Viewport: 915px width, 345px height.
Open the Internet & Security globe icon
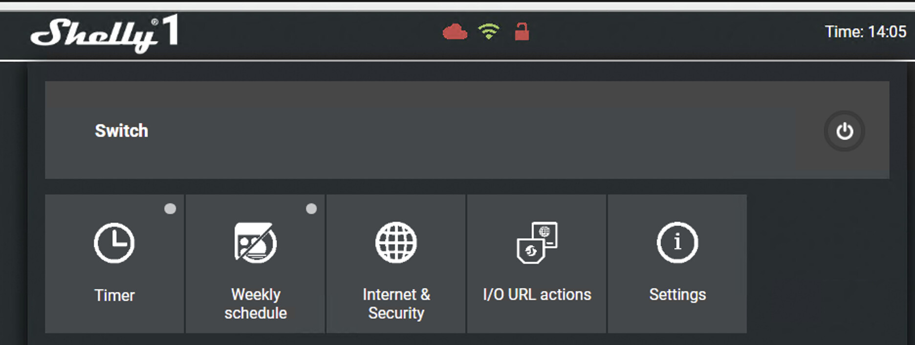point(396,242)
